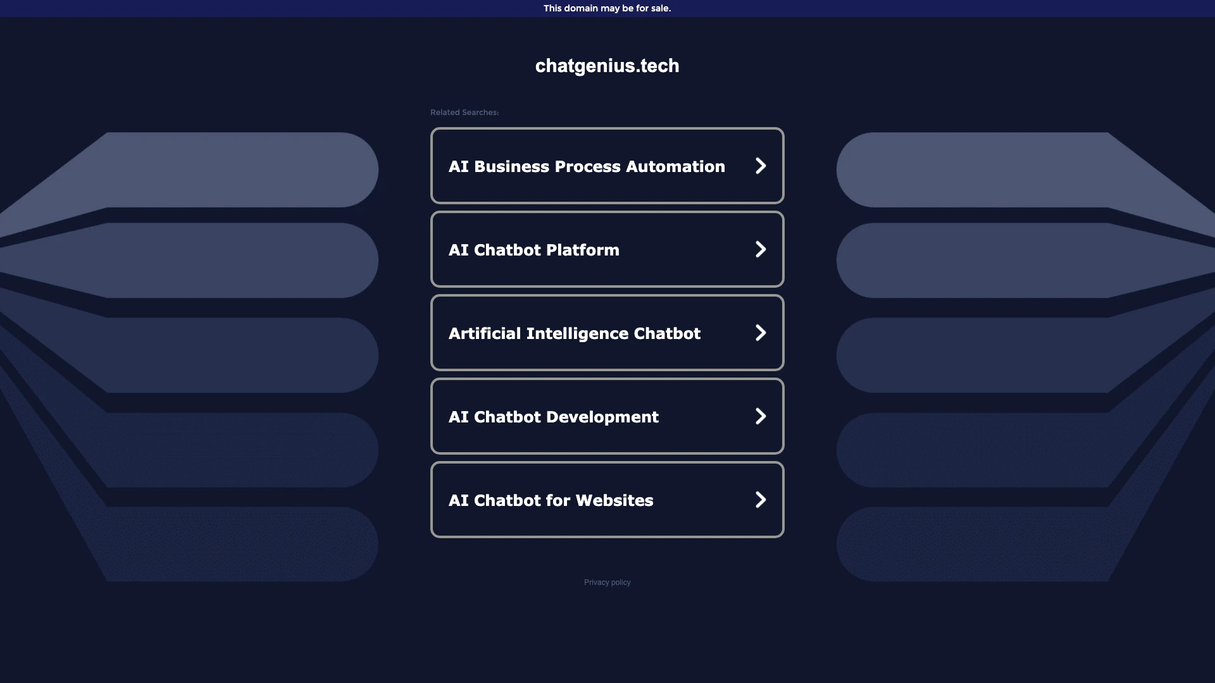Screen dimensions: 1215x683
Task: Click the arrow beside AI Business Process Automation
Action: [761, 166]
